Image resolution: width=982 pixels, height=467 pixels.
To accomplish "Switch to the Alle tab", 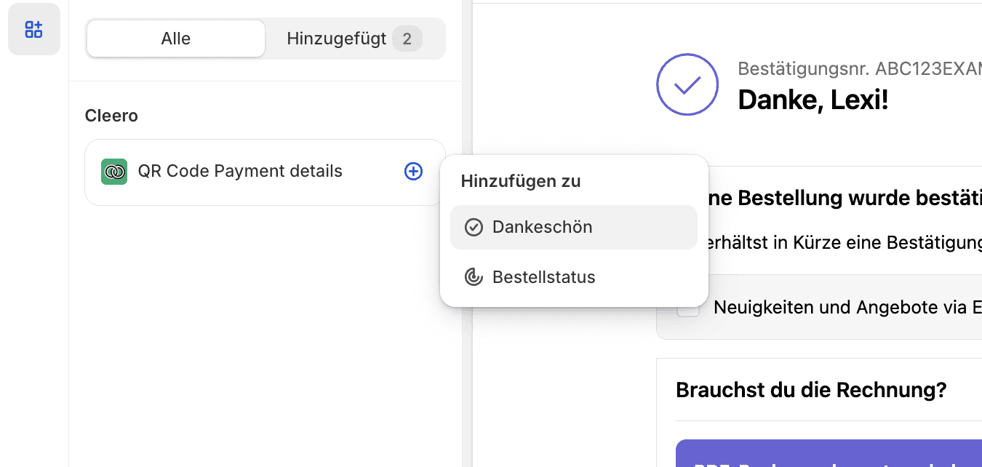I will (x=175, y=39).
